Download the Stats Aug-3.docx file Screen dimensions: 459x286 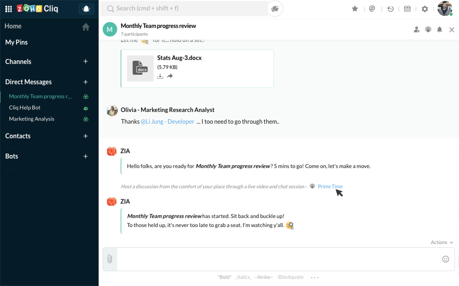coord(160,76)
